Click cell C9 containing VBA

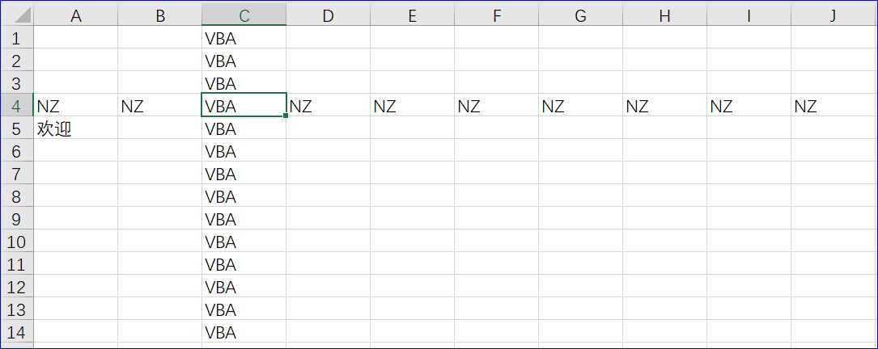coord(244,219)
